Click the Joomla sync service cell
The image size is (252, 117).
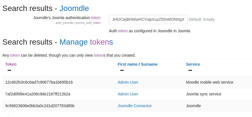point(204,94)
